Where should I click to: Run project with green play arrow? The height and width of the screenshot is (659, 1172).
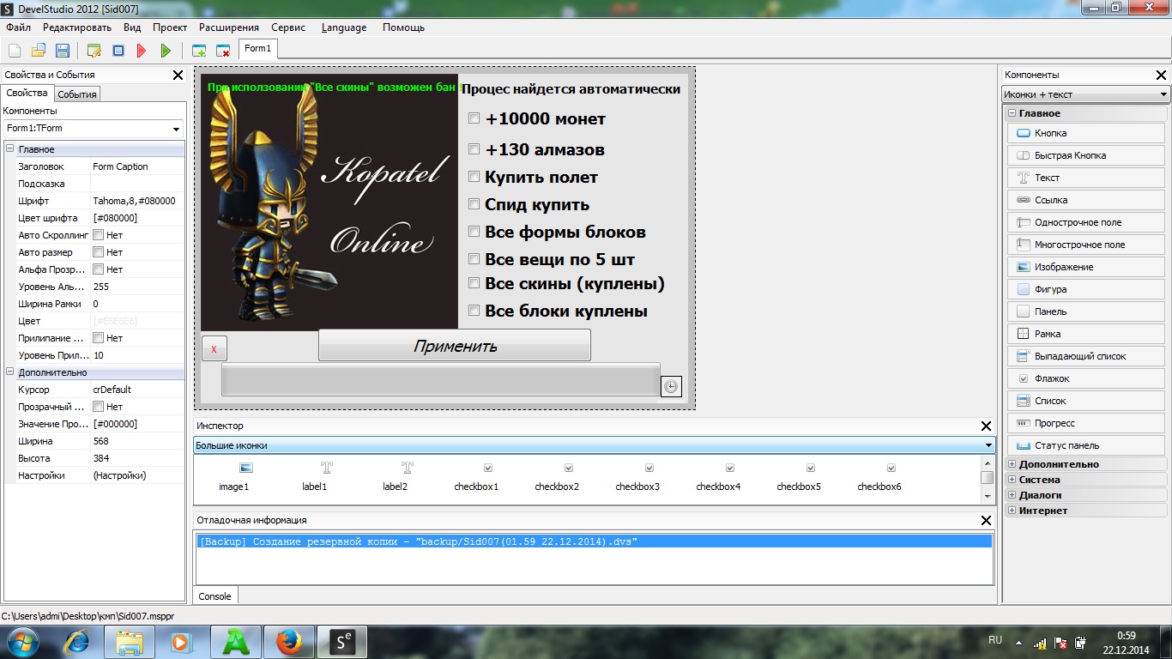(x=166, y=51)
